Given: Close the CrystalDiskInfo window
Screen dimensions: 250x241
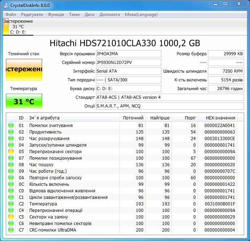Looking at the screenshot, I should pyautogui.click(x=239, y=4).
